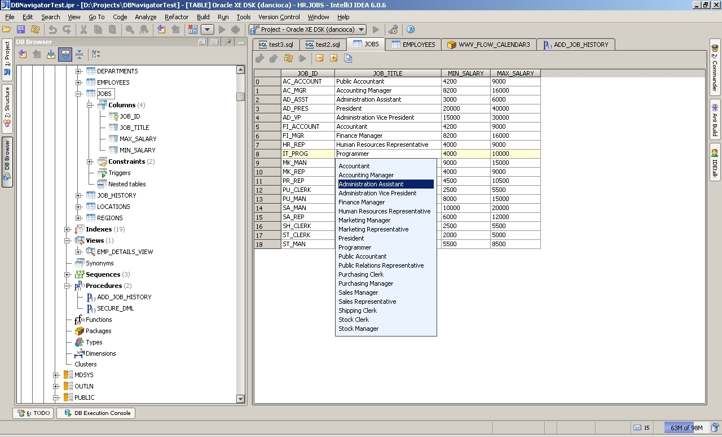Expand the Indexes node

[67, 229]
